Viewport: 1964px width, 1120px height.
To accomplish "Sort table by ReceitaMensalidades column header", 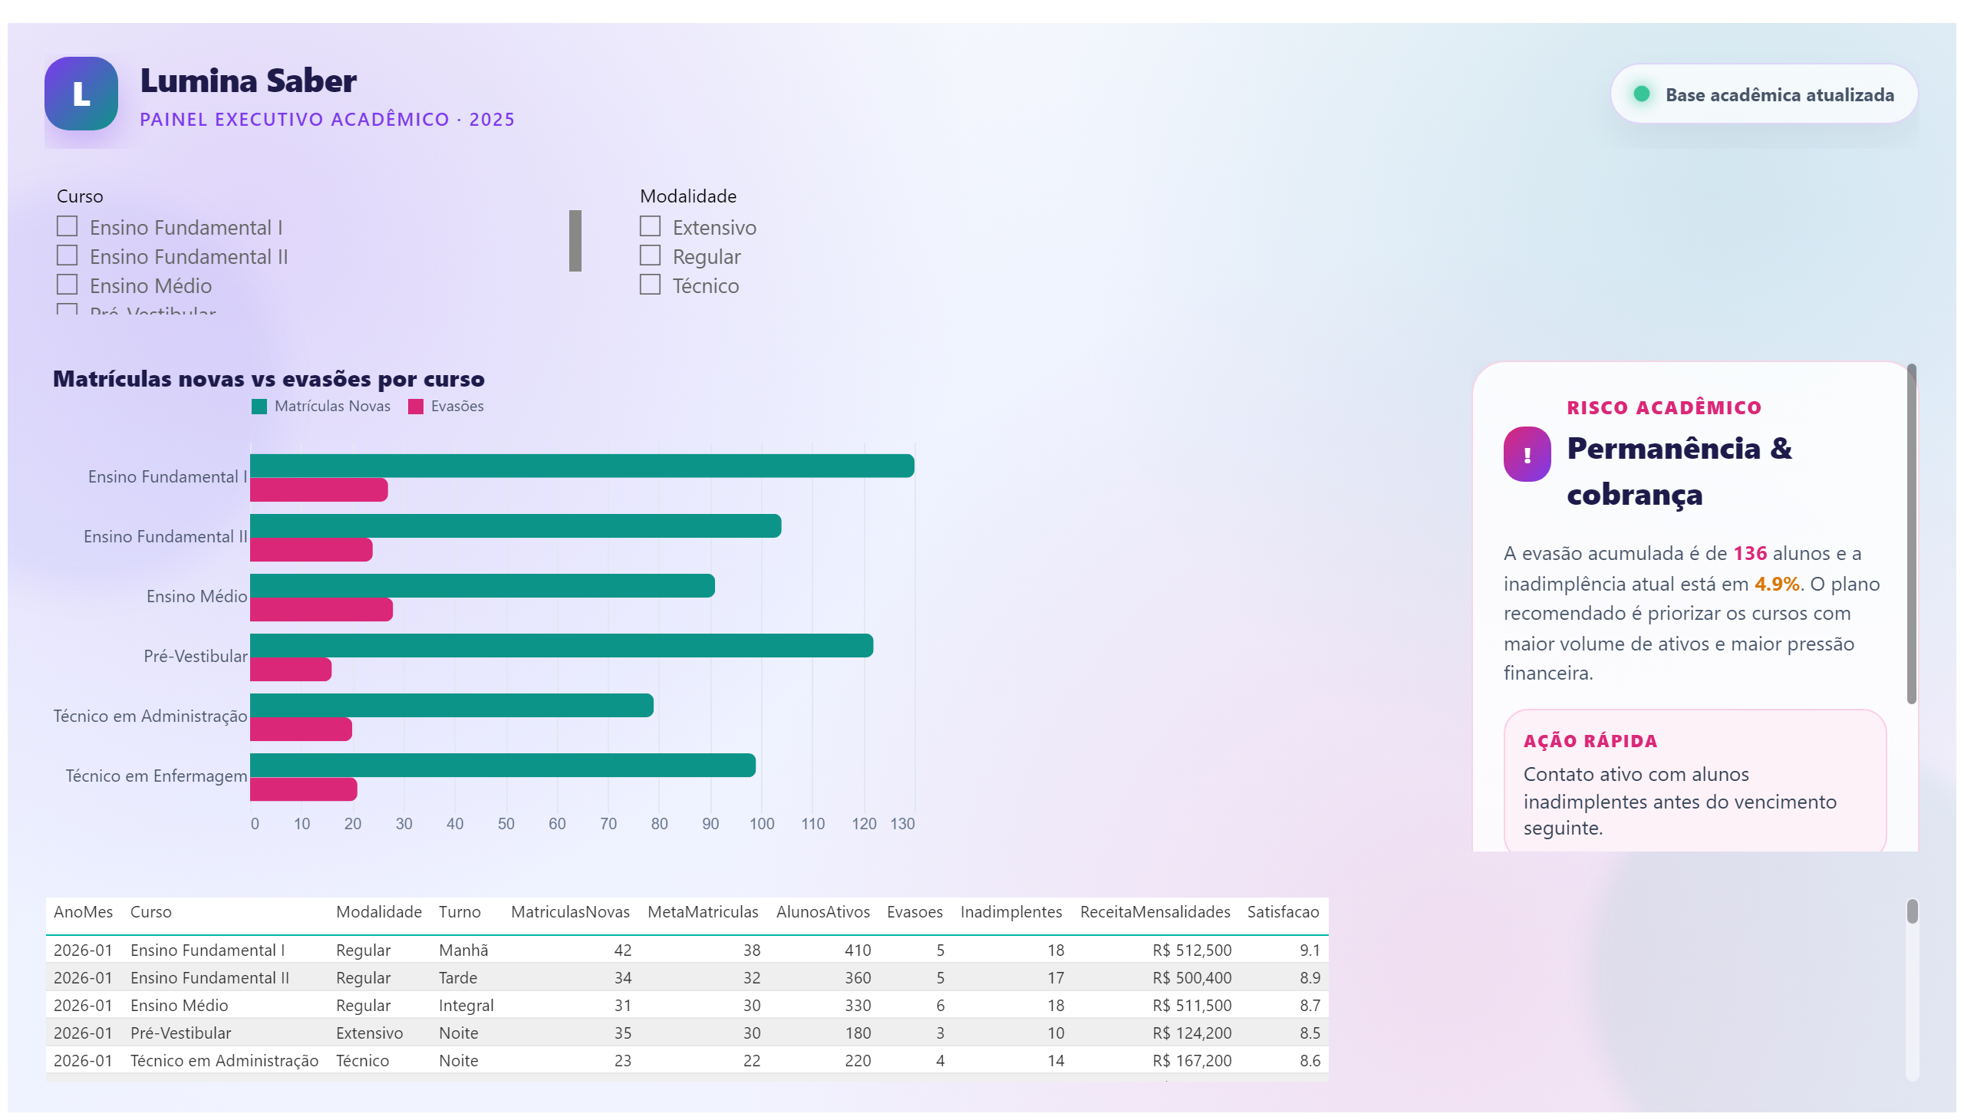I will 1154,912.
